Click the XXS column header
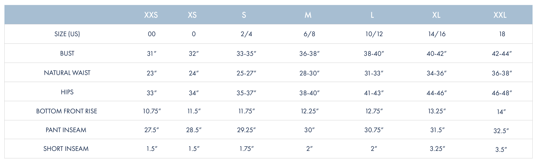 [x=151, y=15]
